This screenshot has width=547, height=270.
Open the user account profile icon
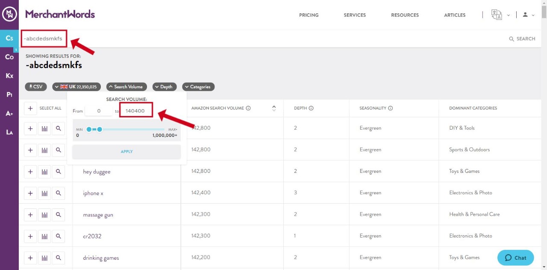click(525, 15)
